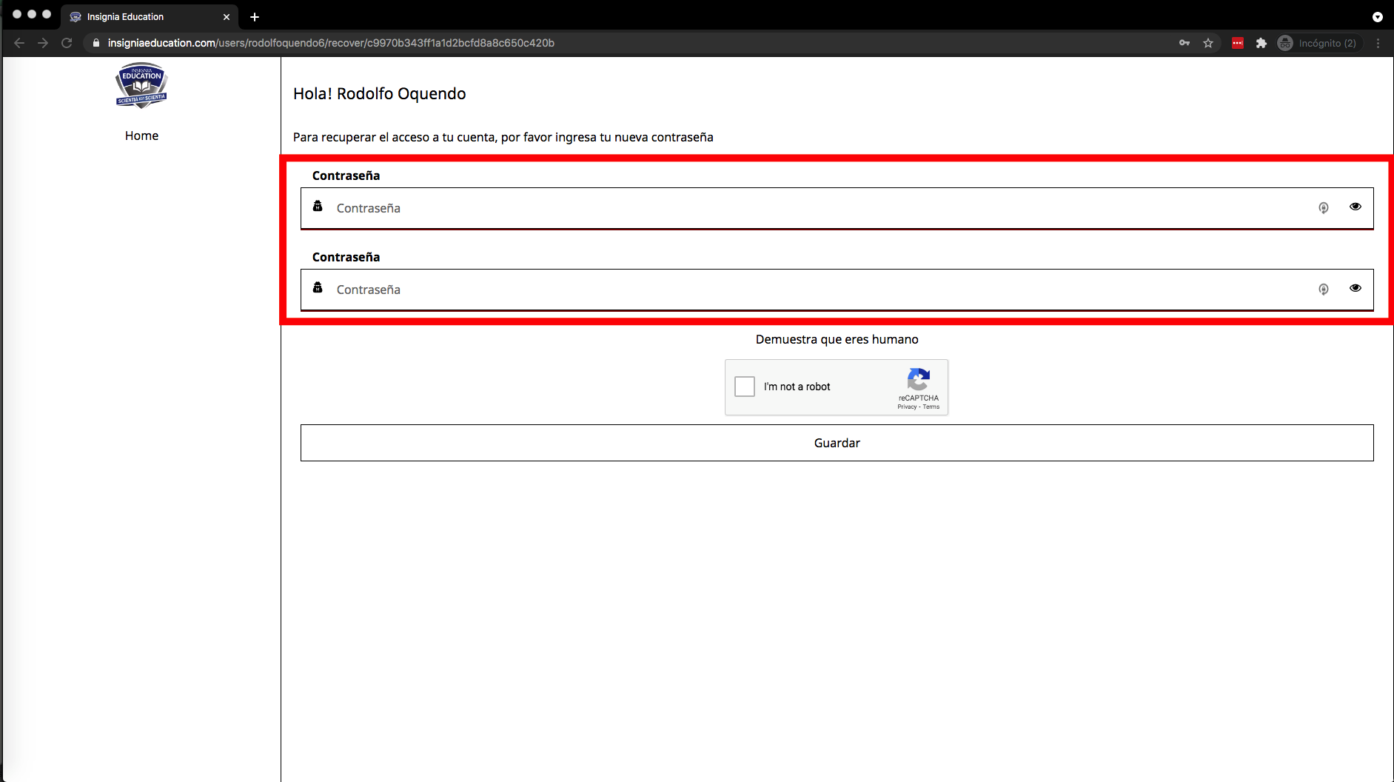Open the Extensions puzzle icon
1394x782 pixels.
1261,43
